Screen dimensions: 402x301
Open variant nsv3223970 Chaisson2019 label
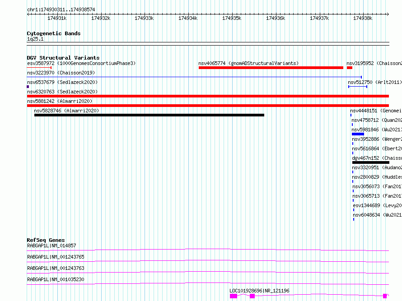coord(61,73)
